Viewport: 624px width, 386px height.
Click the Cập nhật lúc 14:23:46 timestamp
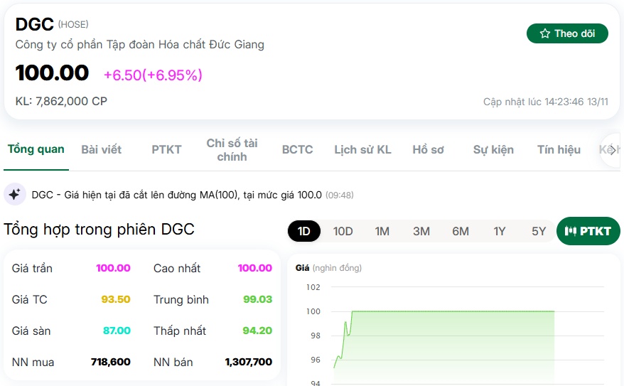point(546,102)
